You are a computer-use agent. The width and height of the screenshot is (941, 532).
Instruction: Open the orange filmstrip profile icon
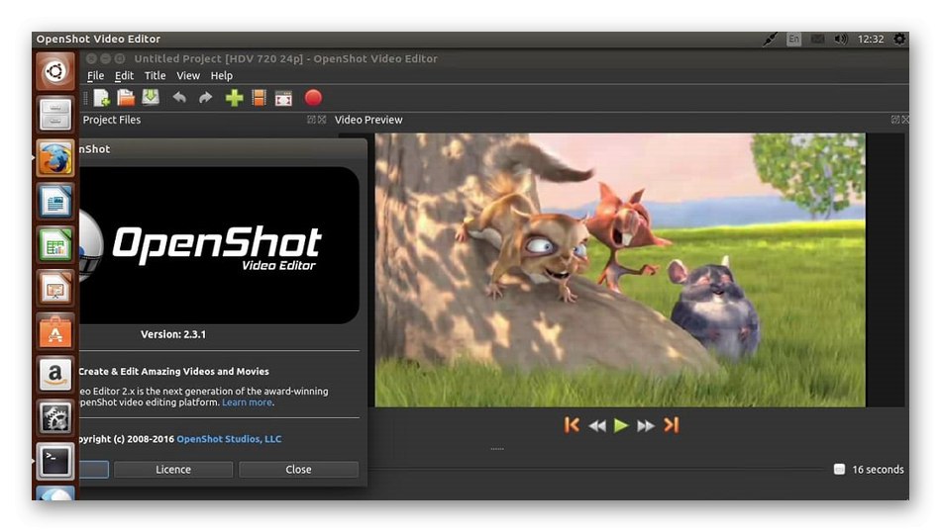pyautogui.click(x=259, y=98)
